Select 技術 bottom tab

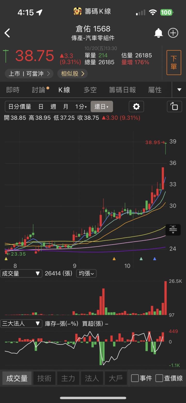pyautogui.click(x=44, y=378)
